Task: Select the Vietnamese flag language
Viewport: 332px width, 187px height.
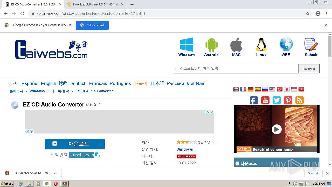Action: [x=301, y=89]
